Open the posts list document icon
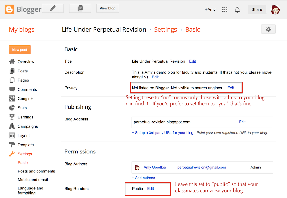The image size is (287, 198). pos(80,8)
